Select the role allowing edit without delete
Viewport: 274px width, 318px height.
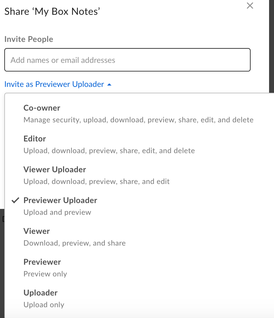pyautogui.click(x=54, y=169)
